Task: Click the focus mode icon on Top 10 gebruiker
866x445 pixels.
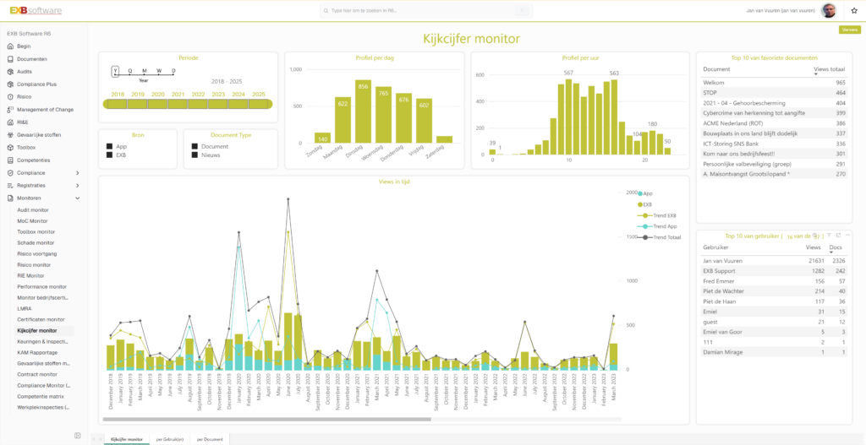Action: [838, 236]
